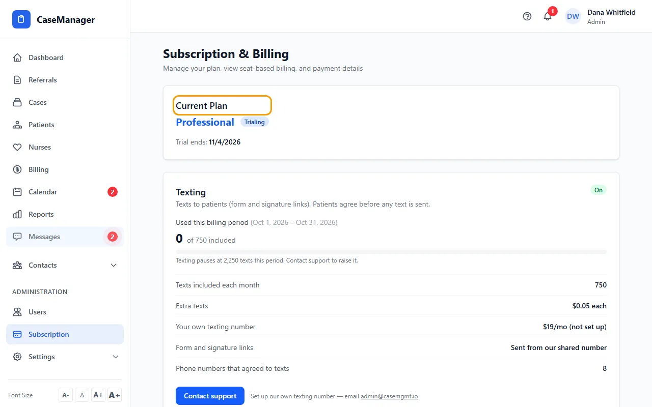Screen dimensions: 652x407
Task: Click the Patients people icon
Action: click(17, 125)
